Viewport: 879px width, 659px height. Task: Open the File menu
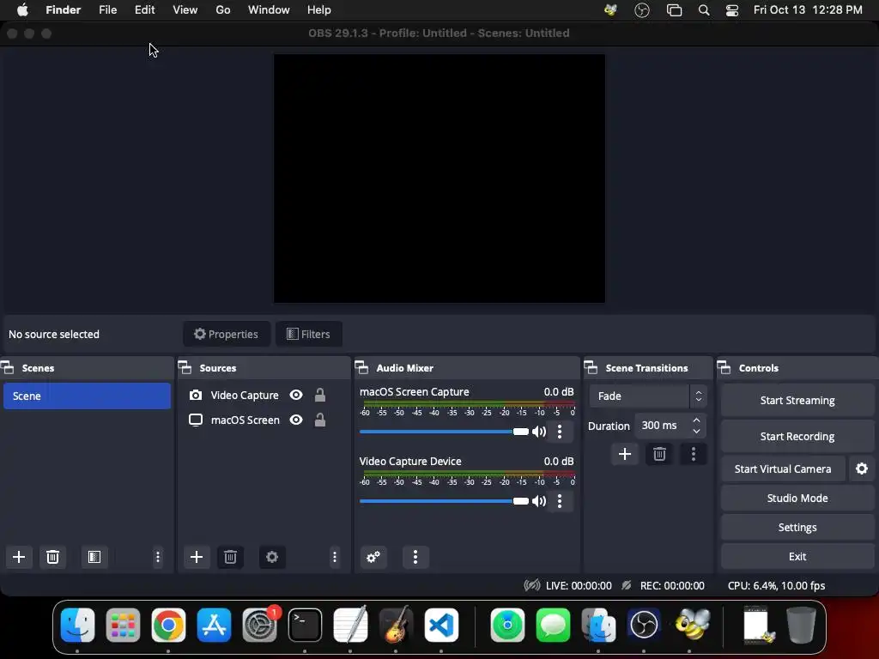pos(107,10)
